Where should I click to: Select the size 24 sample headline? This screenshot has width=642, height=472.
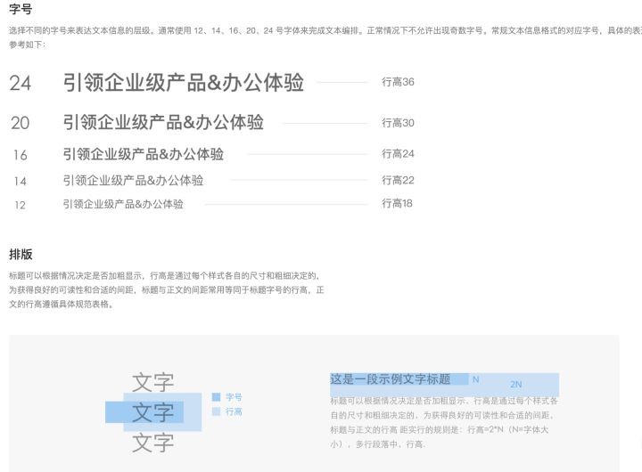(x=183, y=83)
